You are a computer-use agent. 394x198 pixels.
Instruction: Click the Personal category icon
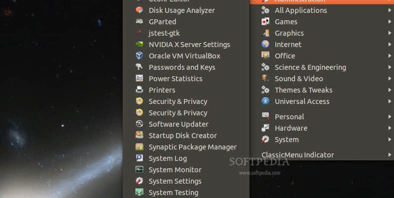coord(265,116)
